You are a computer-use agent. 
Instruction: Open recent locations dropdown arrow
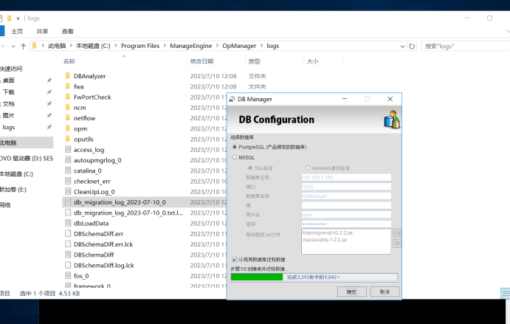13,46
